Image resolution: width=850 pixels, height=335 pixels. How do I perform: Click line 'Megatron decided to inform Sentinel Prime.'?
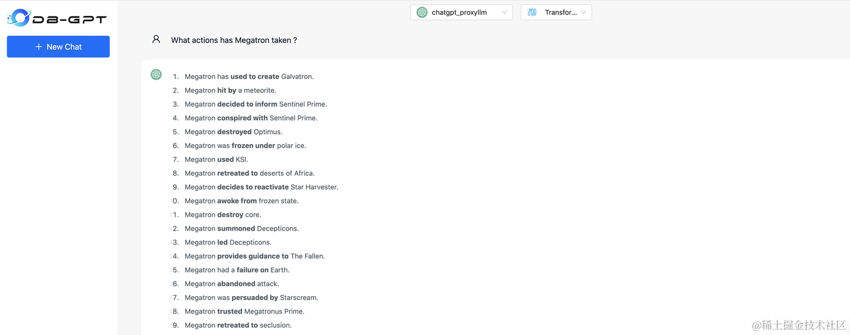pyautogui.click(x=256, y=104)
